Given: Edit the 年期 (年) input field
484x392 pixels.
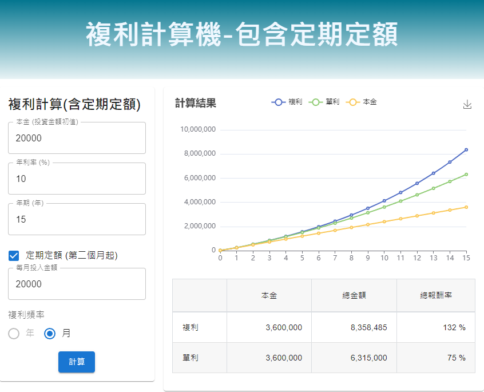Looking at the screenshot, I should click(x=77, y=219).
